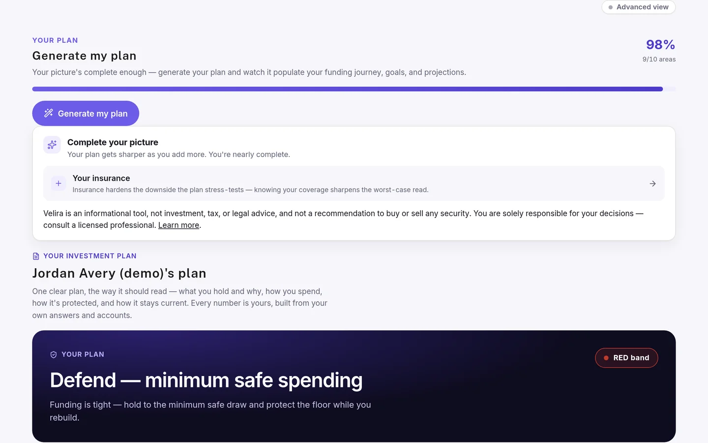Viewport: 708px width, 443px height.
Task: Select the Your insurance card title
Action: tap(101, 178)
